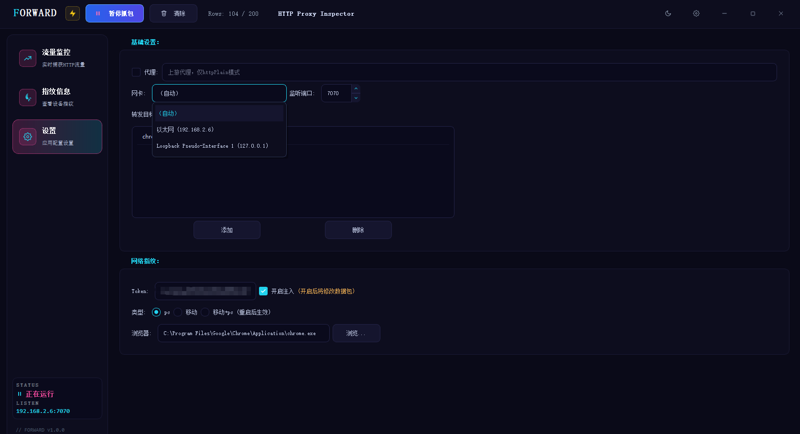Click the FORWARD logo text
Viewport: 800px width, 434px height.
tap(35, 13)
